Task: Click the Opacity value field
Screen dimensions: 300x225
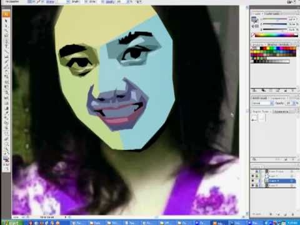Action: coord(289,103)
